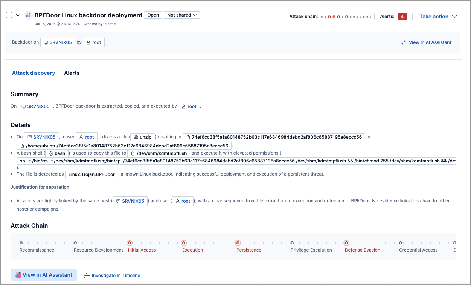Click the AI assistant logo beside title
Viewport: 471px width, 285px height.
pos(28,15)
